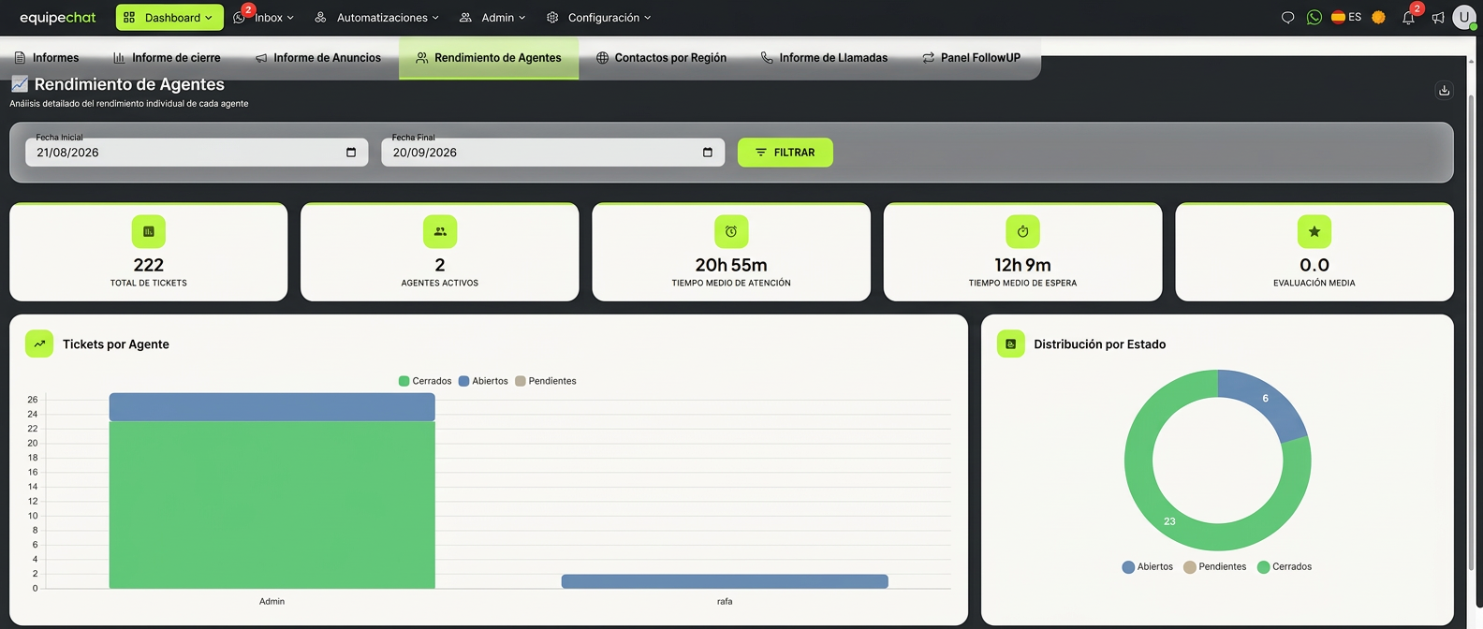Switch to Informe de Llamadas tab
1483x629 pixels.
coord(824,58)
